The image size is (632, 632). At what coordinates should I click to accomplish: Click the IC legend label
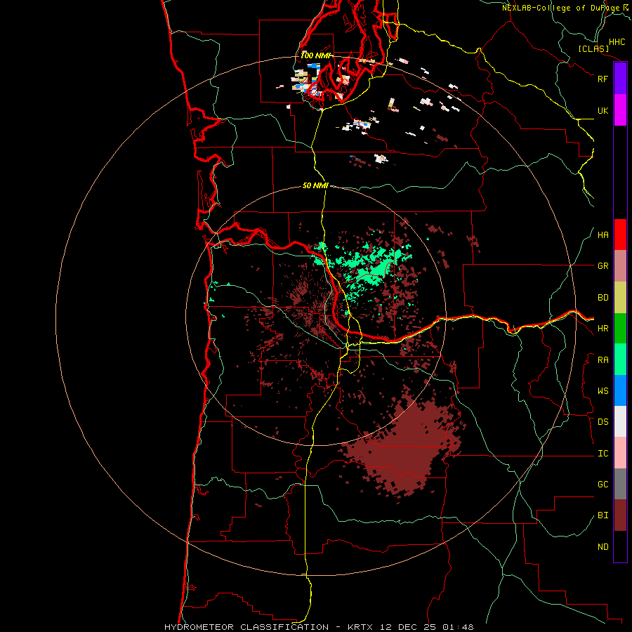tap(603, 454)
